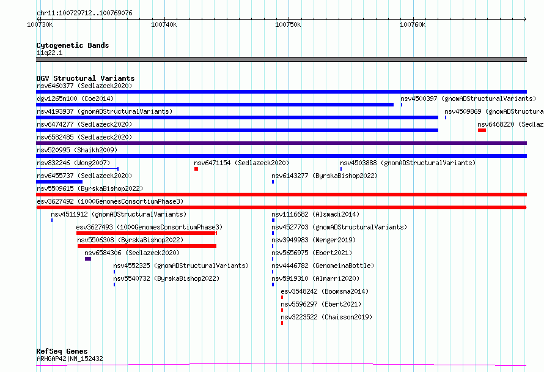
Task: Click the blue nsv1116682 variant marker
Action: (x=273, y=220)
